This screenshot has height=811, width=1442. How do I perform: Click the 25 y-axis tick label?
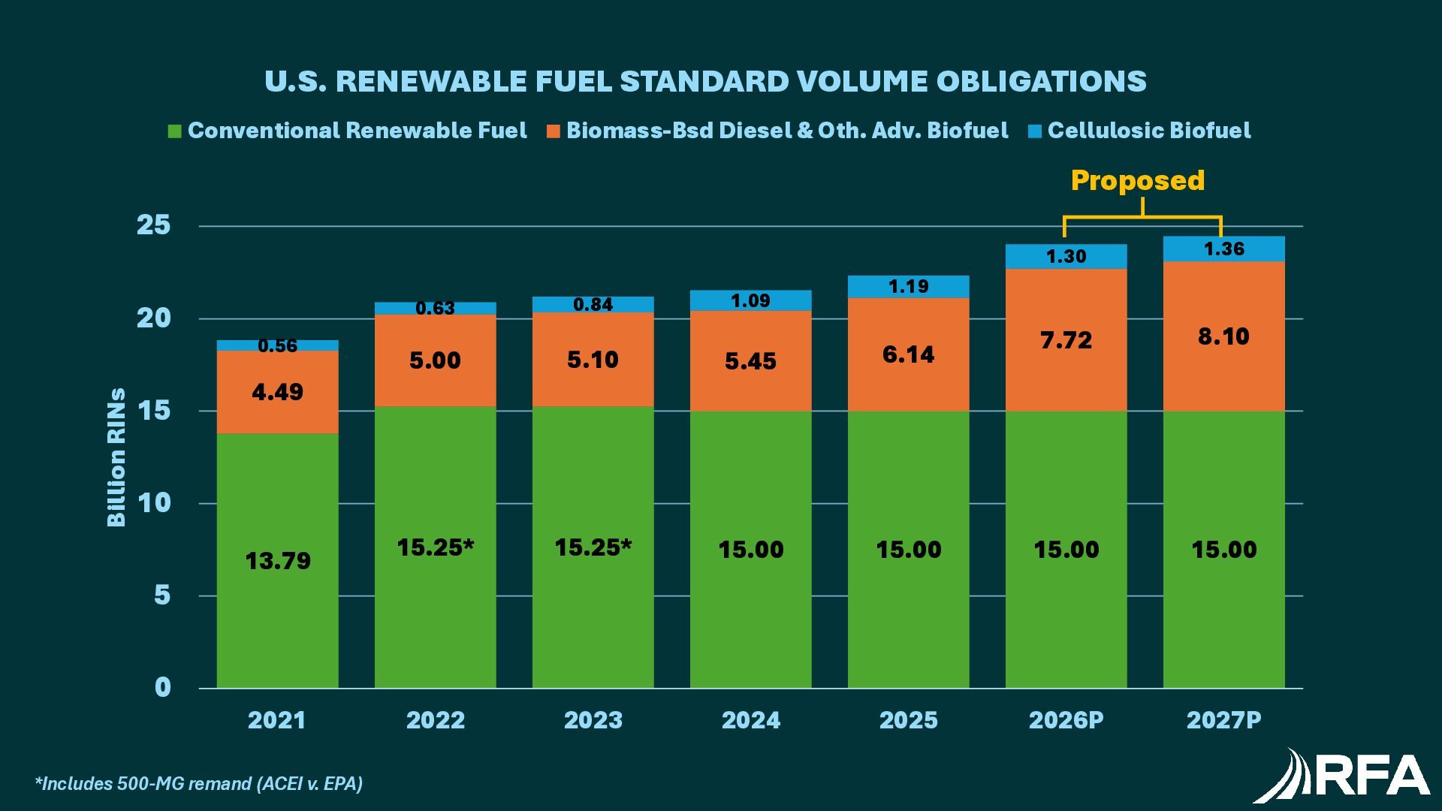click(x=153, y=225)
